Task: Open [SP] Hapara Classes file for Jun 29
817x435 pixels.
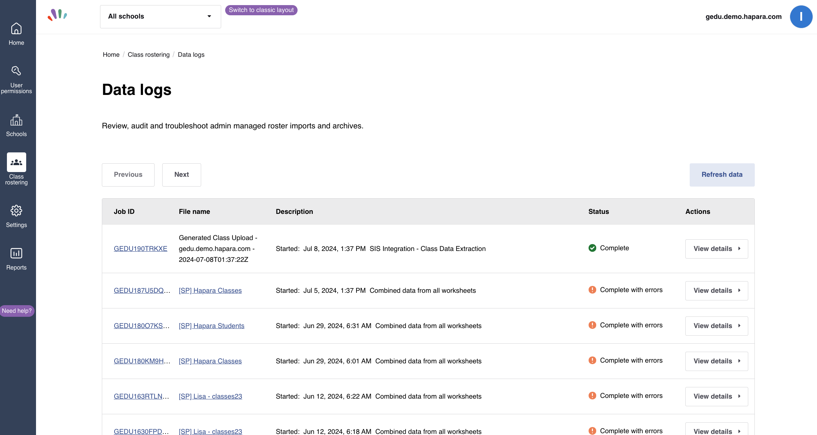Action: [210, 361]
